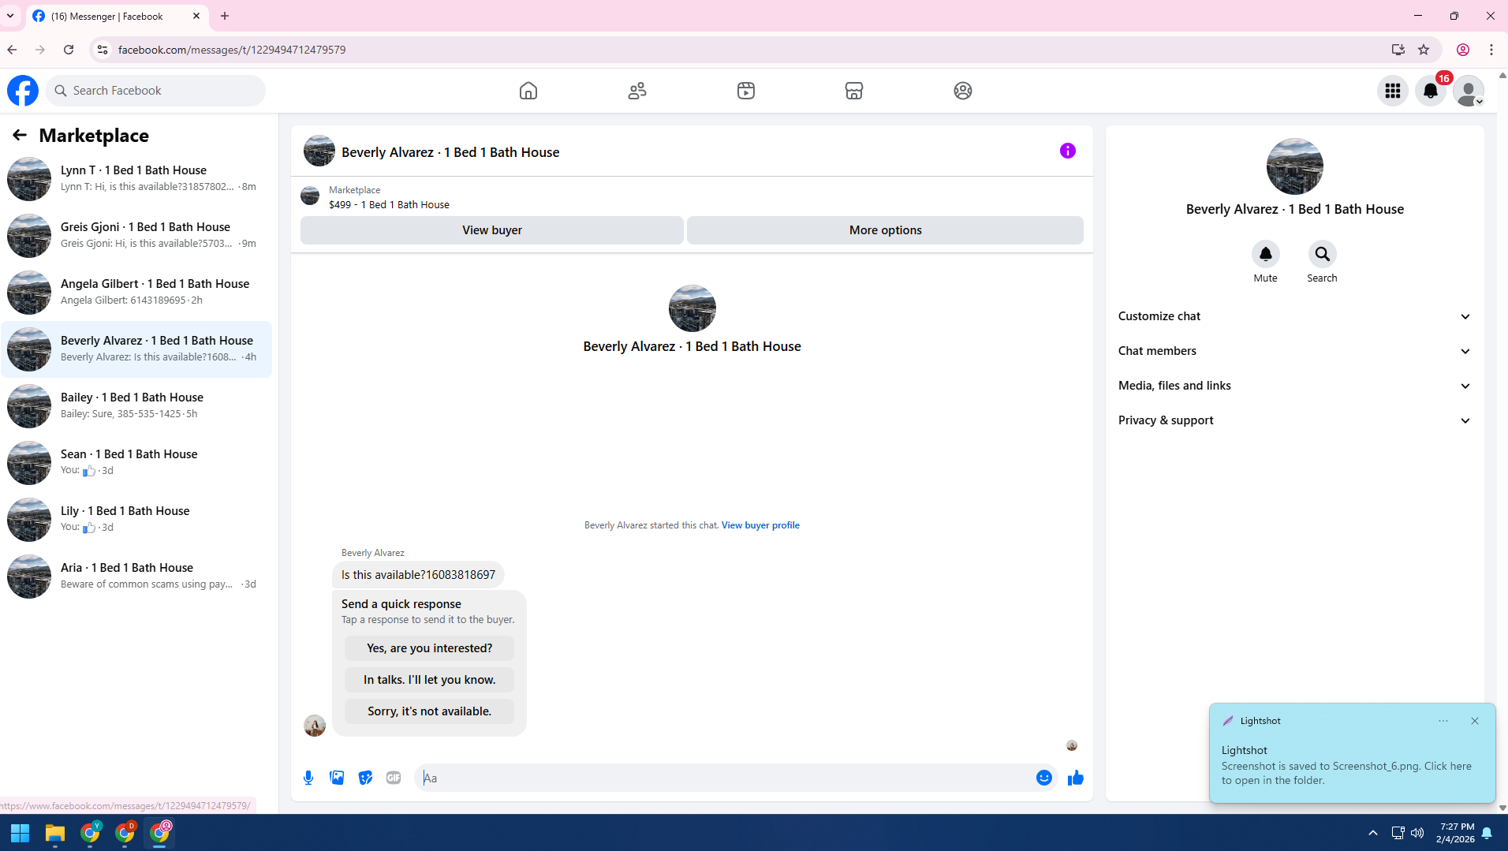Open Angela Gilbert conversation
The image size is (1508, 851).
pyautogui.click(x=136, y=293)
